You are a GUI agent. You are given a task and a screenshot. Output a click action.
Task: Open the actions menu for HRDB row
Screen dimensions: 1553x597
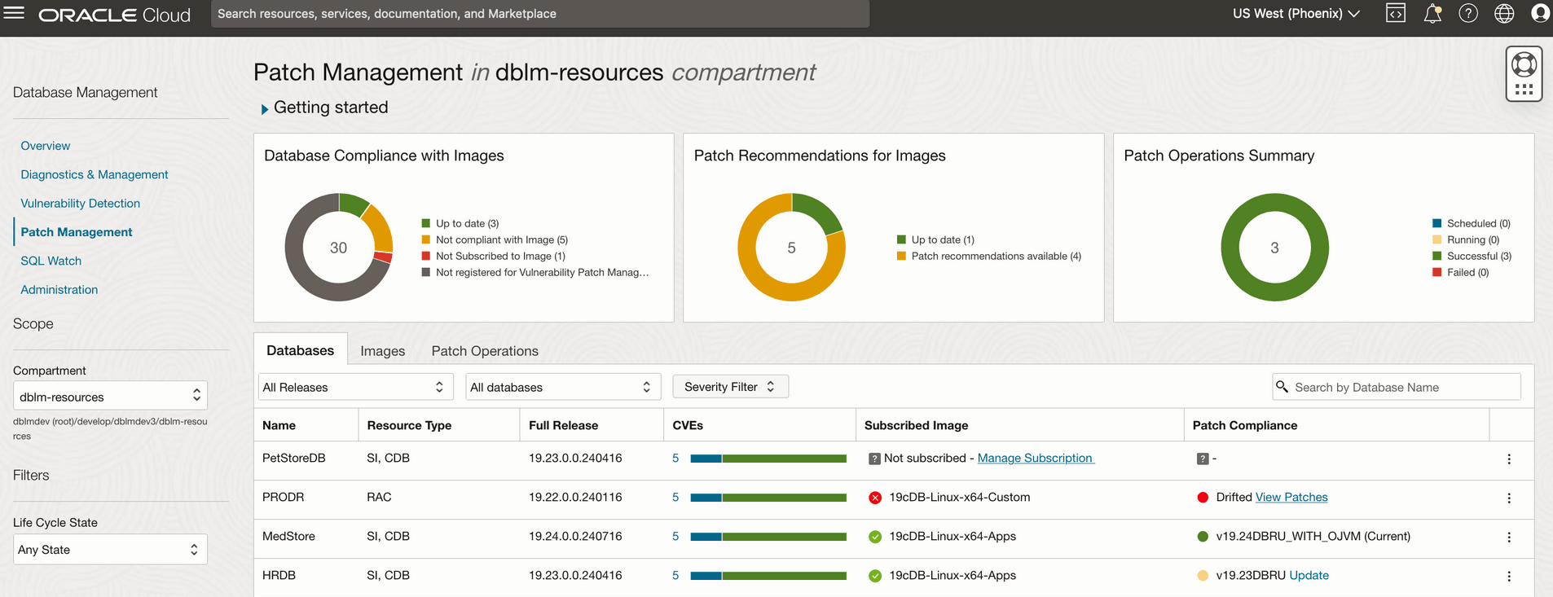coord(1509,577)
